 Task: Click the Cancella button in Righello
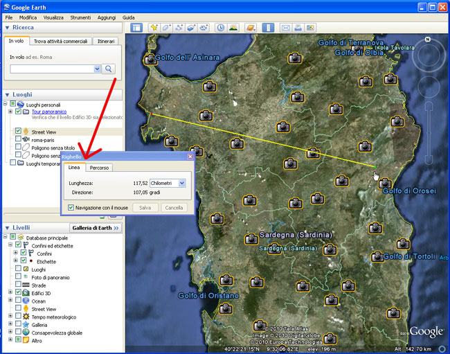(x=174, y=208)
